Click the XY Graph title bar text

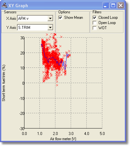[18, 6]
